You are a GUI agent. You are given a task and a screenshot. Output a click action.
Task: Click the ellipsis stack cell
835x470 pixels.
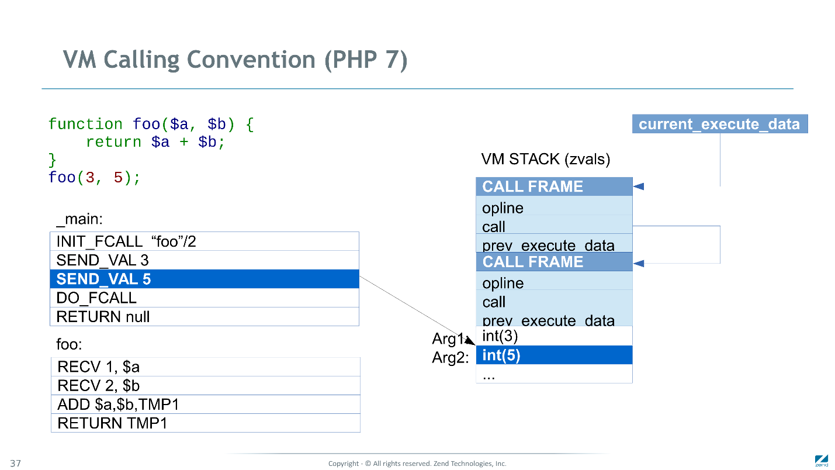[554, 374]
